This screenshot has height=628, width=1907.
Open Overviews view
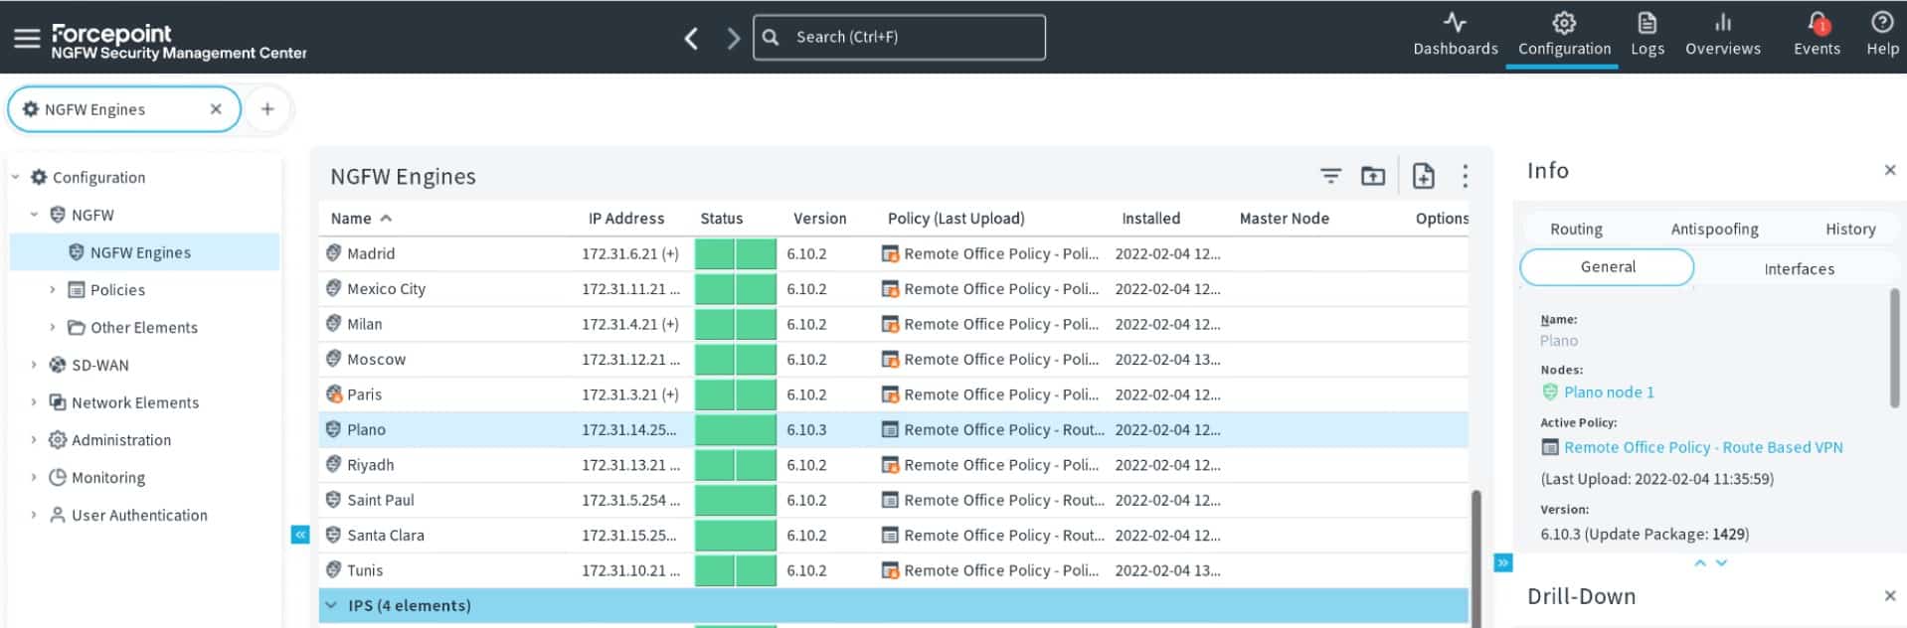[1723, 35]
